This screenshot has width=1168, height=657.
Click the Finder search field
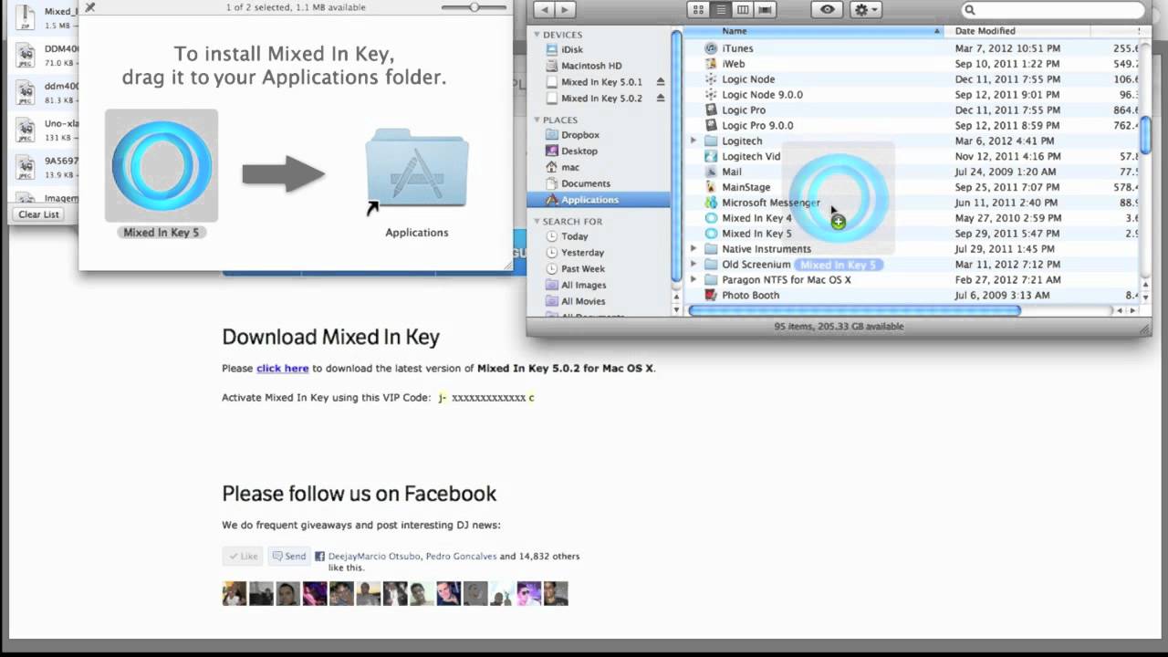tap(1053, 10)
